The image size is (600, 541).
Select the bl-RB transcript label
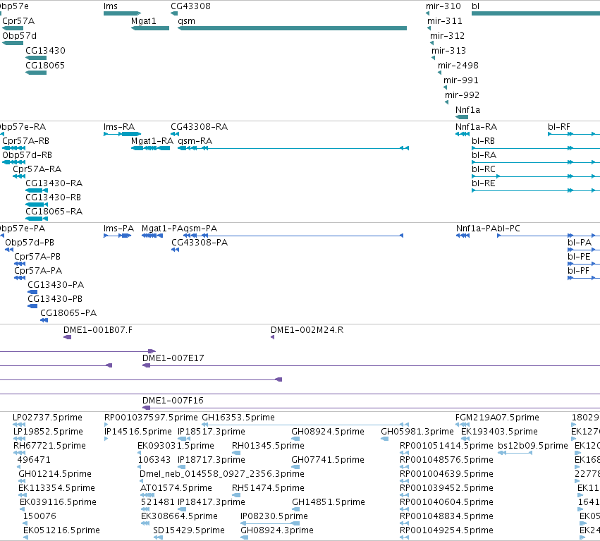pyautogui.click(x=483, y=141)
